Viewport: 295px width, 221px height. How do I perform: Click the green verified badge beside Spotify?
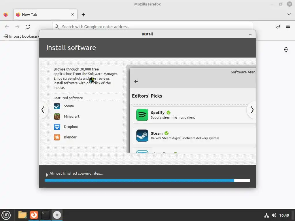click(x=169, y=113)
